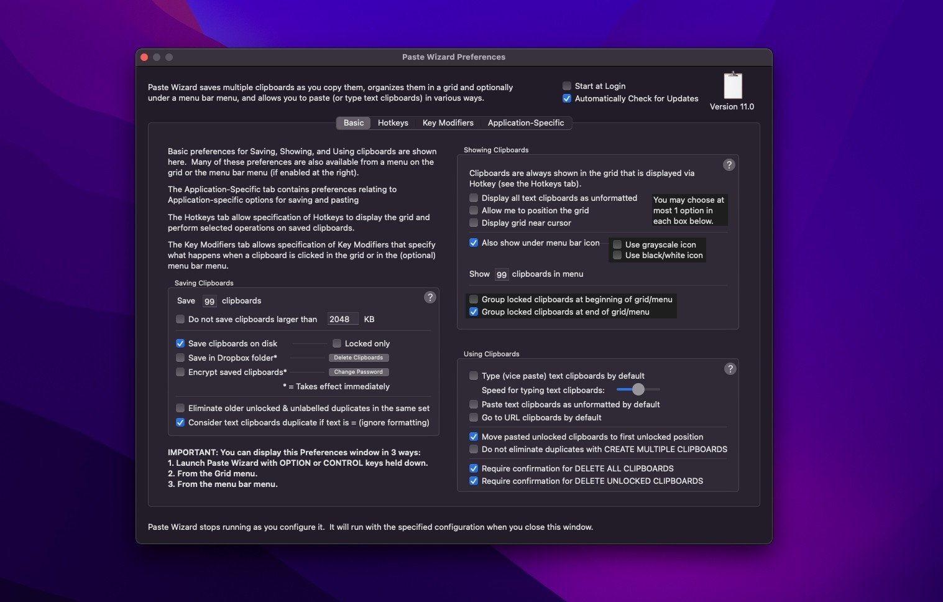Open help for Using Clipboards section
Screen dimensions: 943x602
pyautogui.click(x=730, y=369)
